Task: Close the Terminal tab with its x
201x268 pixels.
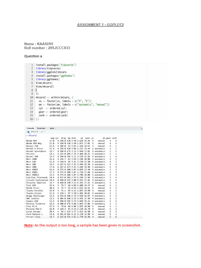Action: point(47,128)
